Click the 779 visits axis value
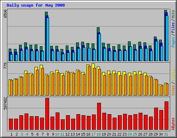Screen dimensions: 177x138 (5, 66)
